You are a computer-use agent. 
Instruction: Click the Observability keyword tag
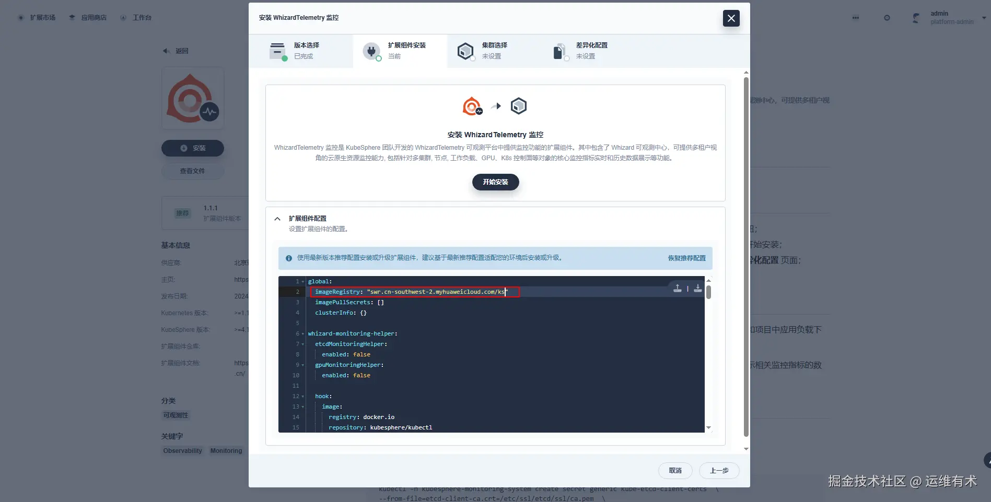point(182,451)
